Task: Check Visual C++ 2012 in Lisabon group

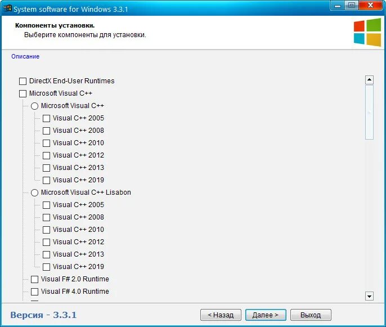Action: click(x=46, y=242)
